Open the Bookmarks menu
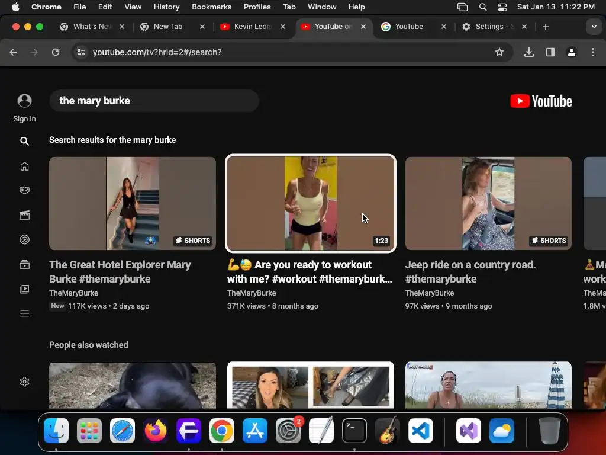606x455 pixels. (x=212, y=7)
